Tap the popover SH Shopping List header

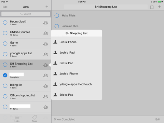click(77, 33)
